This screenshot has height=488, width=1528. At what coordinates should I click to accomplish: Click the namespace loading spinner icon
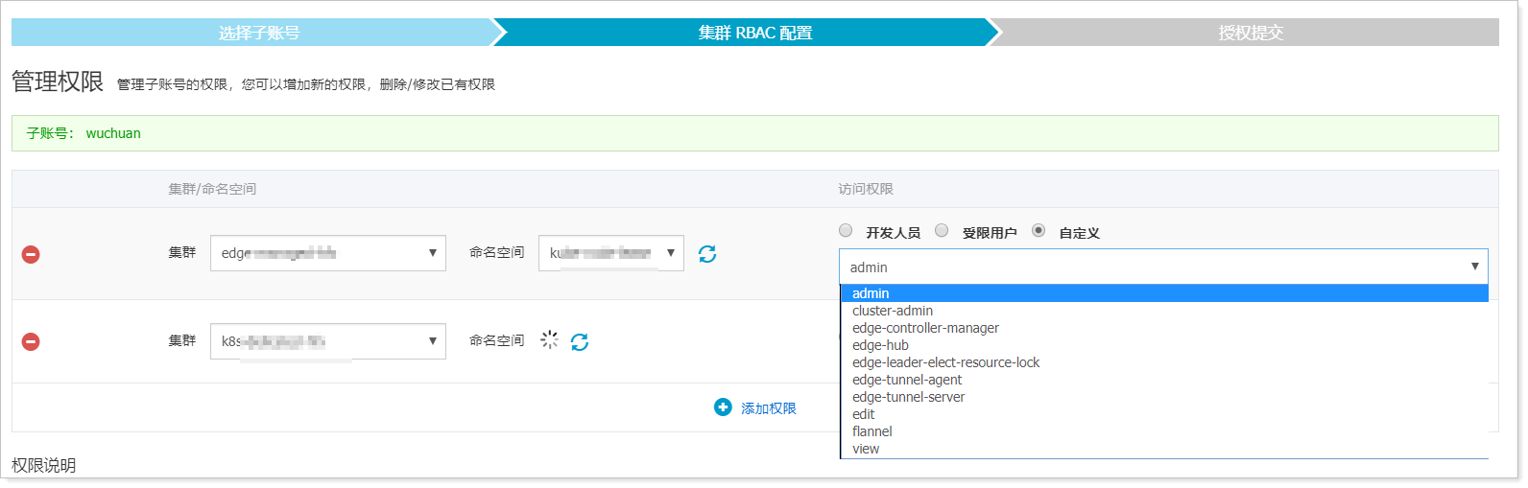coord(549,340)
